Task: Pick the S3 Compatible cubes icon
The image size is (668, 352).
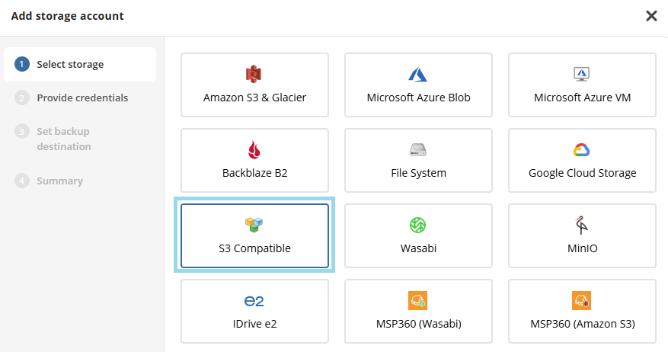Action: point(254,225)
